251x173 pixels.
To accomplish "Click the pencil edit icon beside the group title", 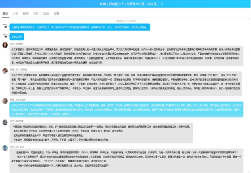I will click(162, 4).
